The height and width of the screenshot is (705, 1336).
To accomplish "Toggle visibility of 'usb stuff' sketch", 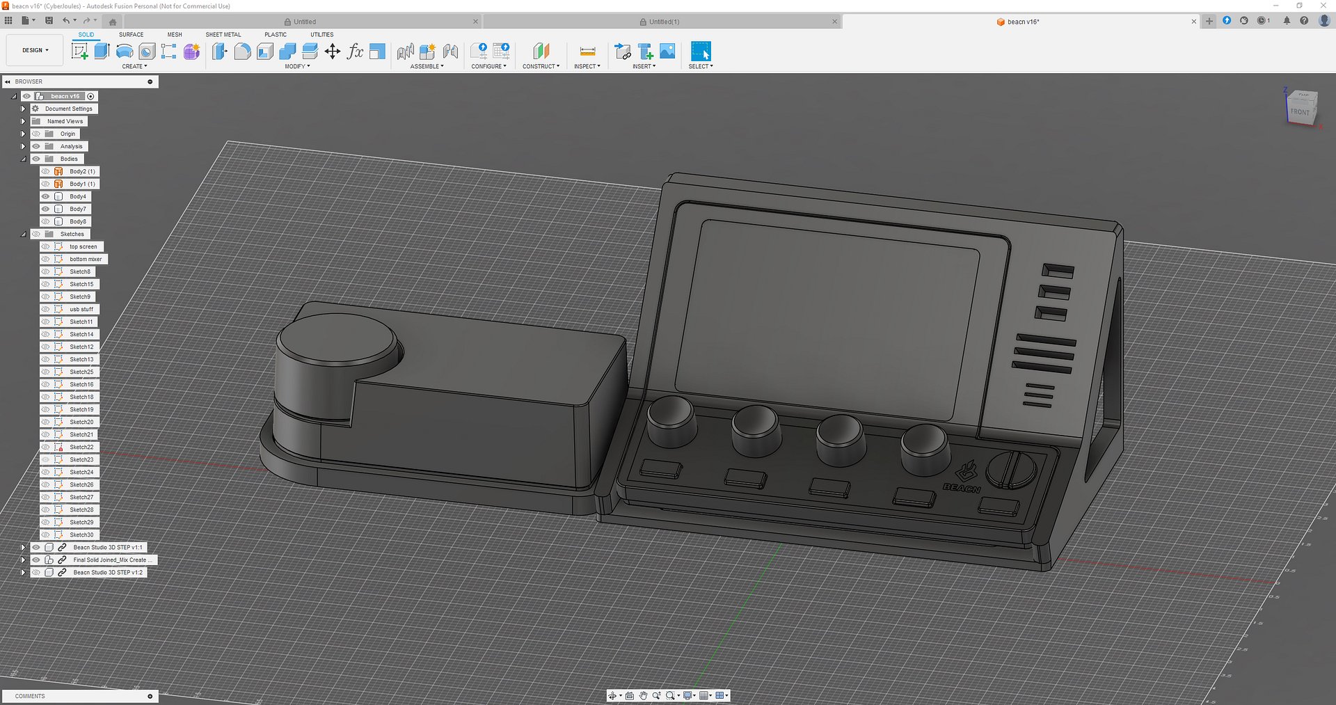I will (x=45, y=309).
